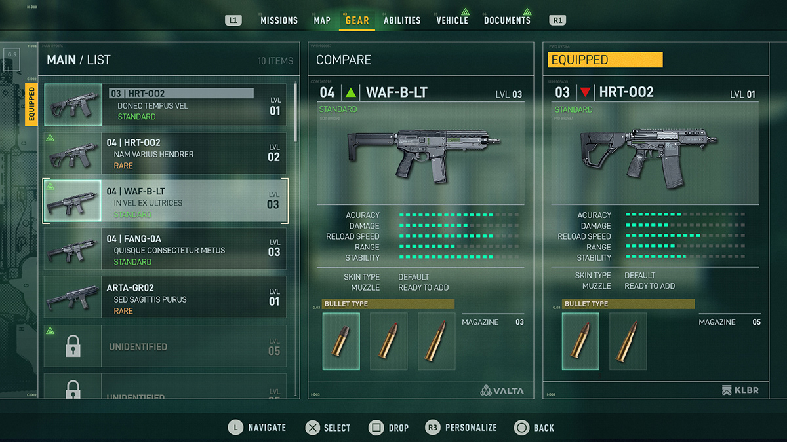787x442 pixels.
Task: Click the padlock icon on Unidentified level 05 item
Action: [73, 347]
